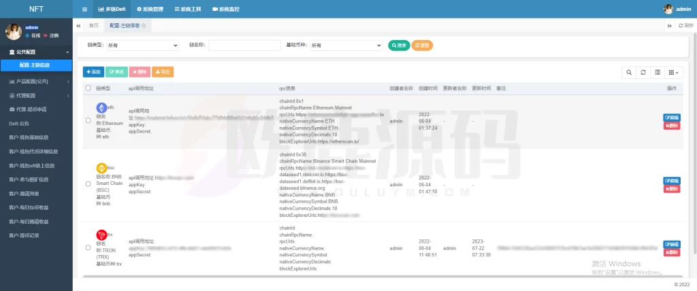697x291 pixels.
Task: Select 配置-主链信息 in the sidebar
Action: [36, 65]
